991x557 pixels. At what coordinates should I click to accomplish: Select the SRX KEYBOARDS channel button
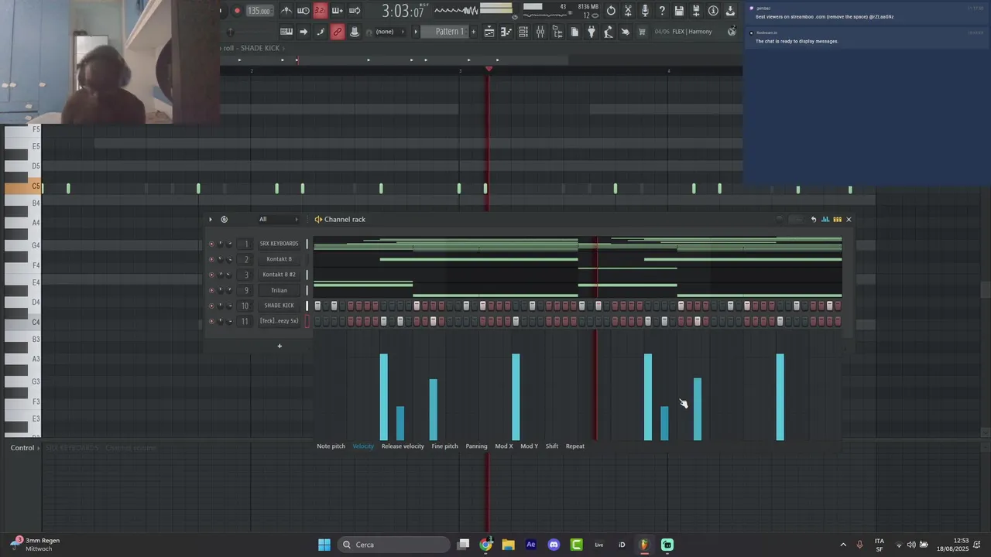click(279, 244)
